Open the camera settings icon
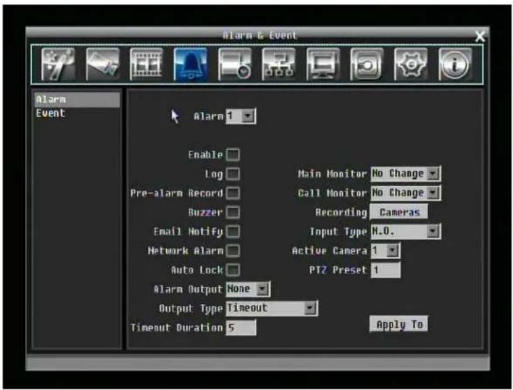The image size is (513, 390). coord(102,64)
